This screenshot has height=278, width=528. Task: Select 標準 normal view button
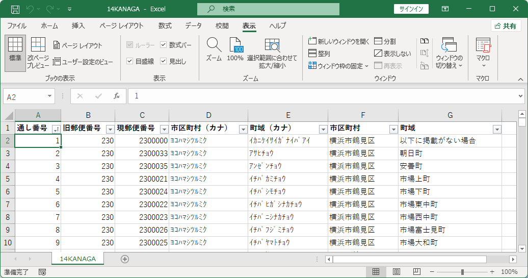tap(15, 53)
